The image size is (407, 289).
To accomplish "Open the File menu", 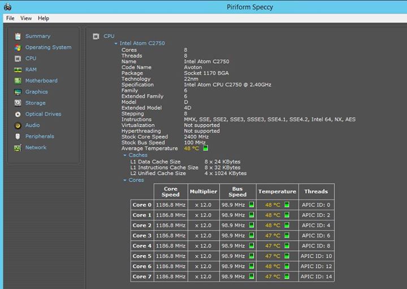I will click(x=10, y=18).
